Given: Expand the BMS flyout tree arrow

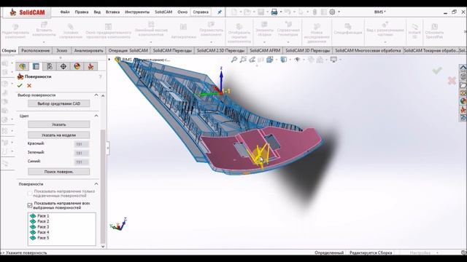Looking at the screenshot, I should [109, 60].
